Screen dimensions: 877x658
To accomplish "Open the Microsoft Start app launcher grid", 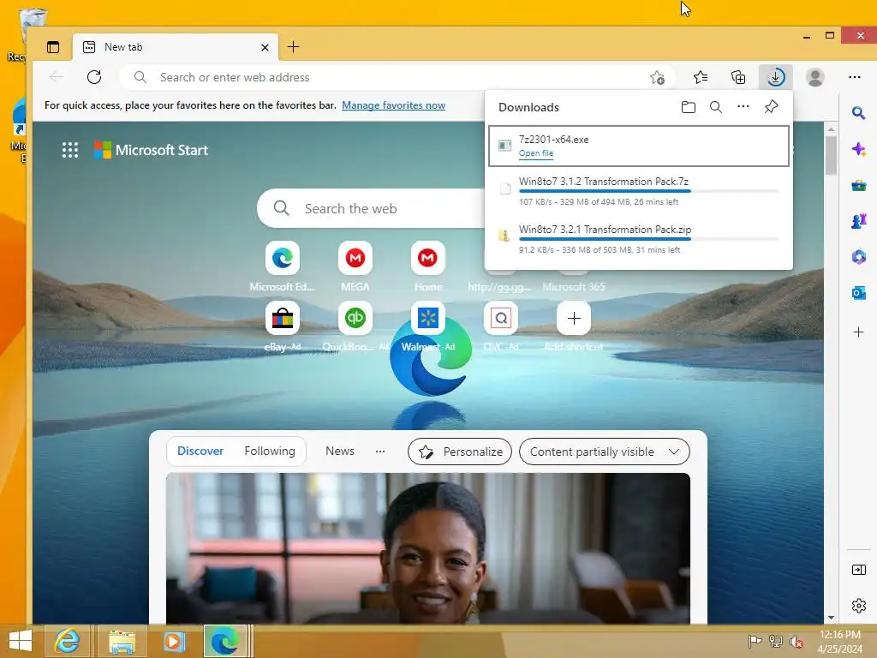I will 70,150.
